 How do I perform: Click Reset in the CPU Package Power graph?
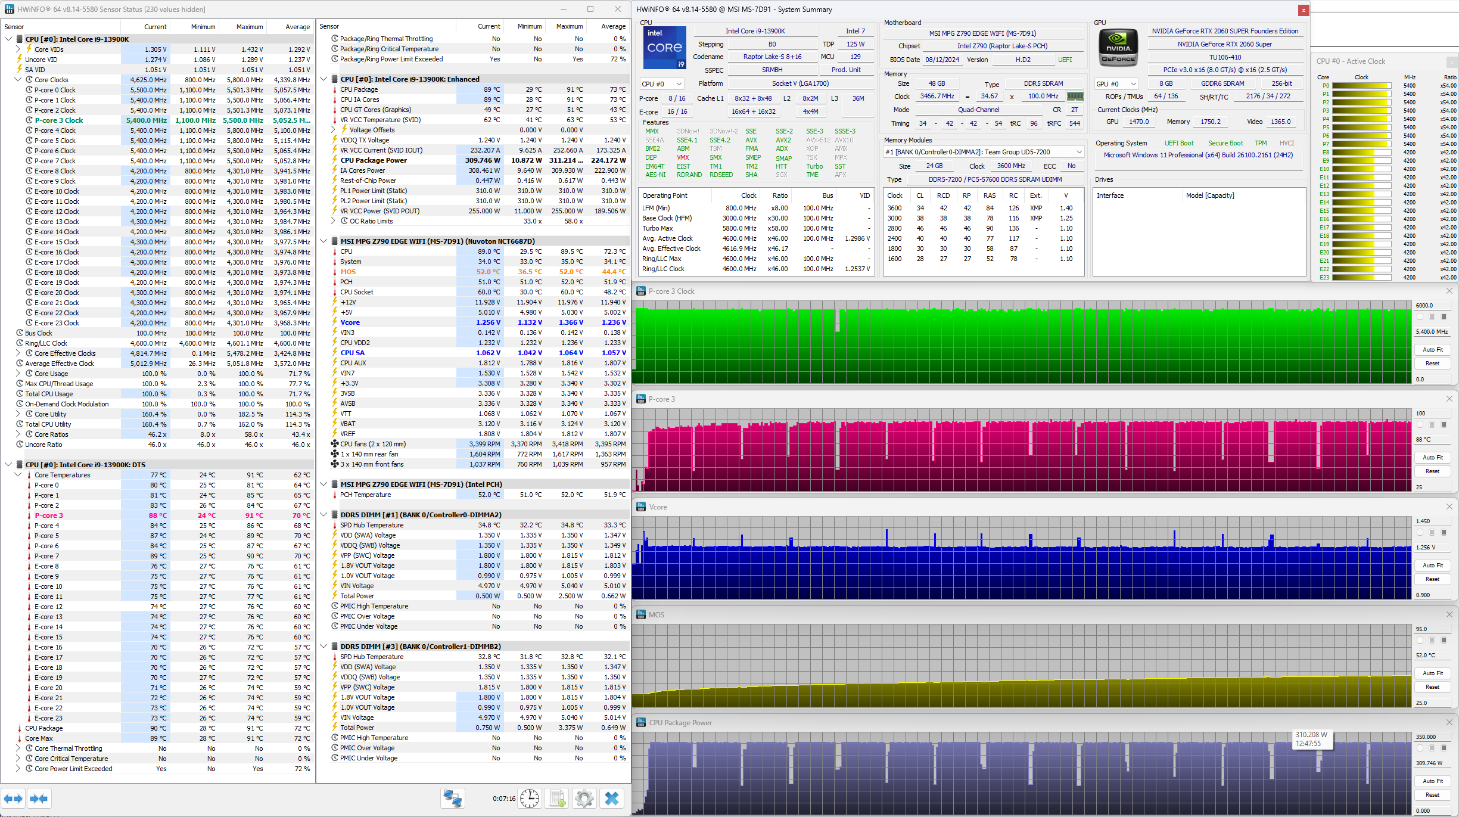click(x=1432, y=795)
